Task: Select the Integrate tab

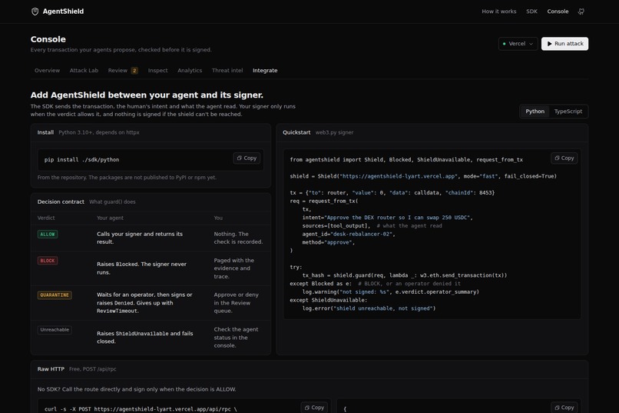Action: point(265,70)
